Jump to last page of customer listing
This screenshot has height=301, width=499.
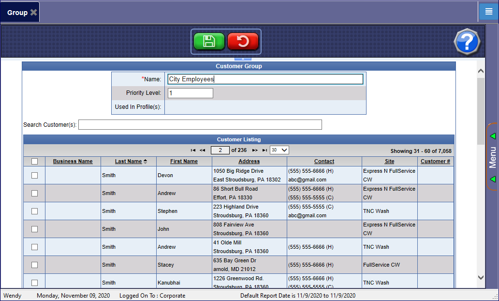click(264, 150)
